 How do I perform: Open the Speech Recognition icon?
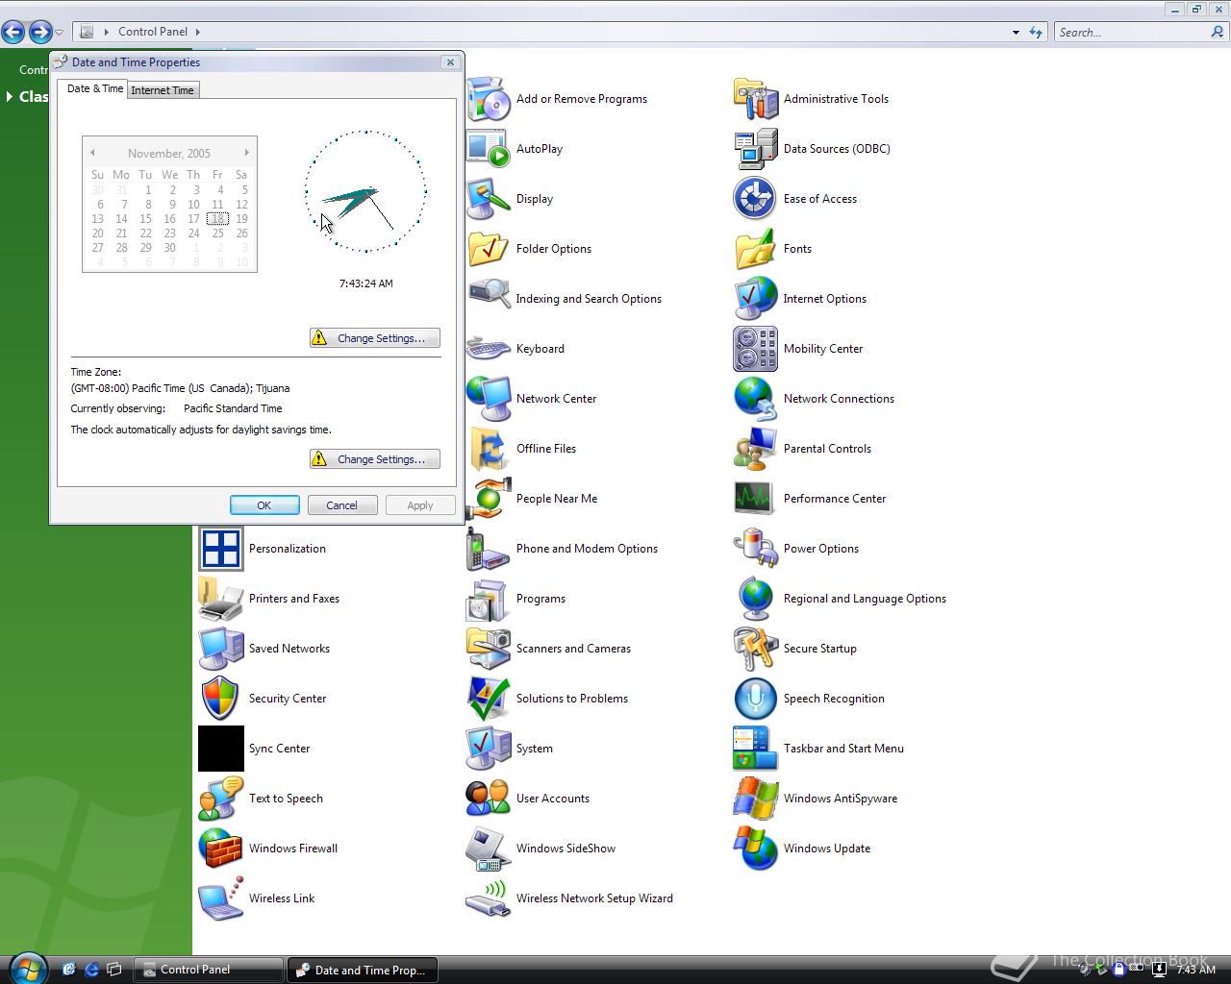point(756,698)
